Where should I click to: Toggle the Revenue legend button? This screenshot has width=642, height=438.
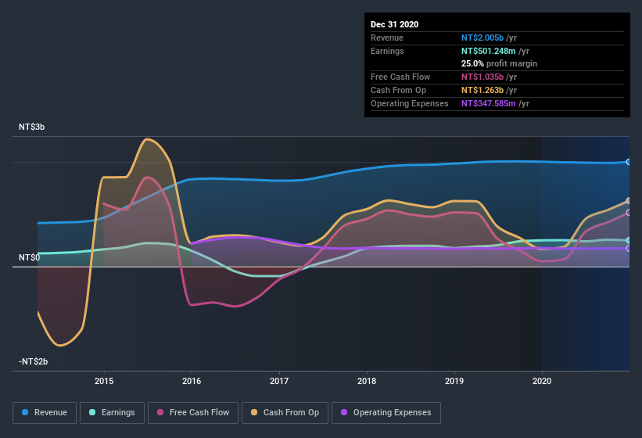pos(45,413)
